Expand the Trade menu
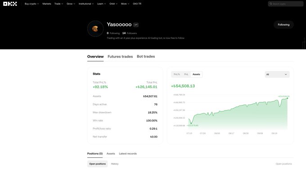The image size is (306, 177). coord(58,4)
